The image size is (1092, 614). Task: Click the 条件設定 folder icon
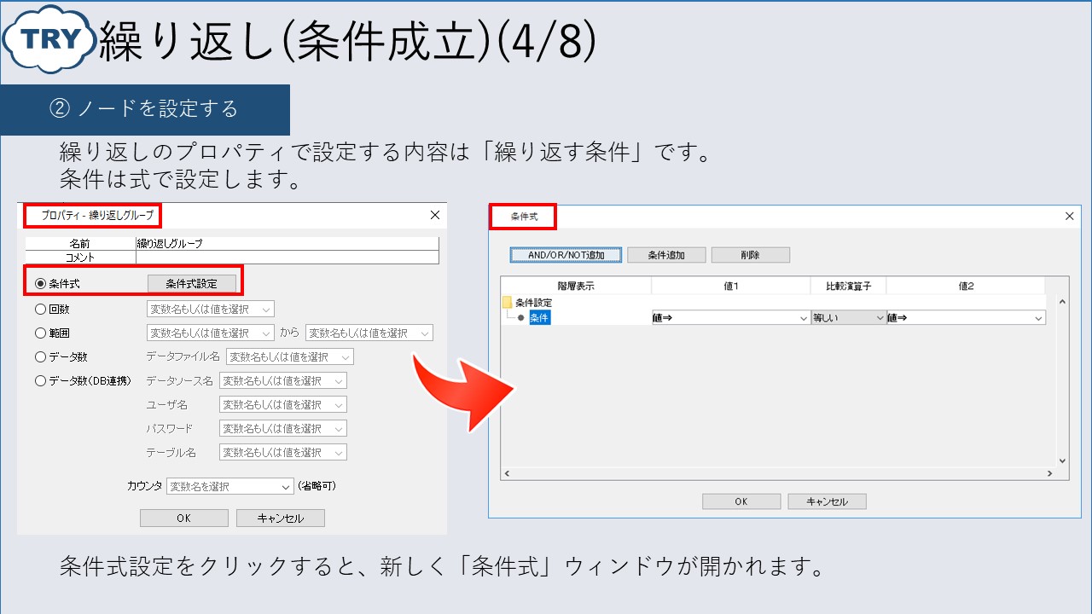click(508, 303)
